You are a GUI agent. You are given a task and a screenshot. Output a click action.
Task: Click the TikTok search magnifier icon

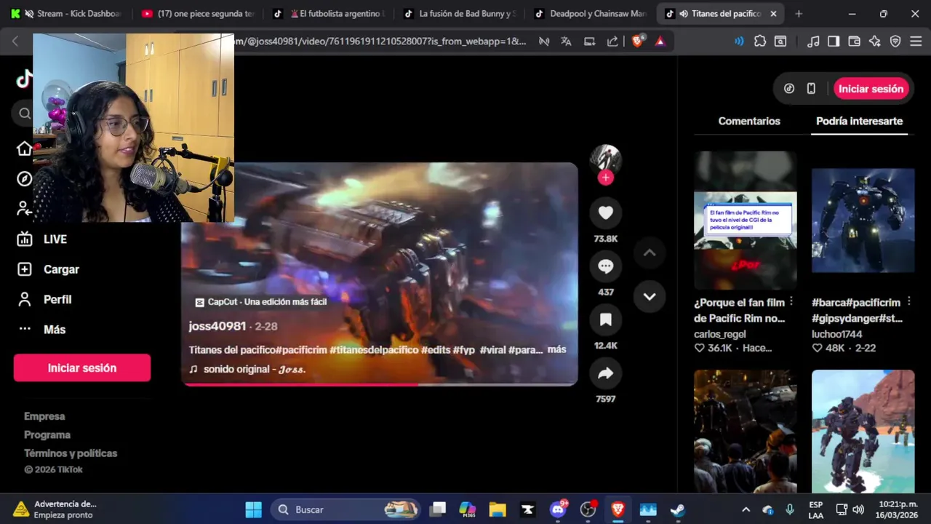coord(25,113)
